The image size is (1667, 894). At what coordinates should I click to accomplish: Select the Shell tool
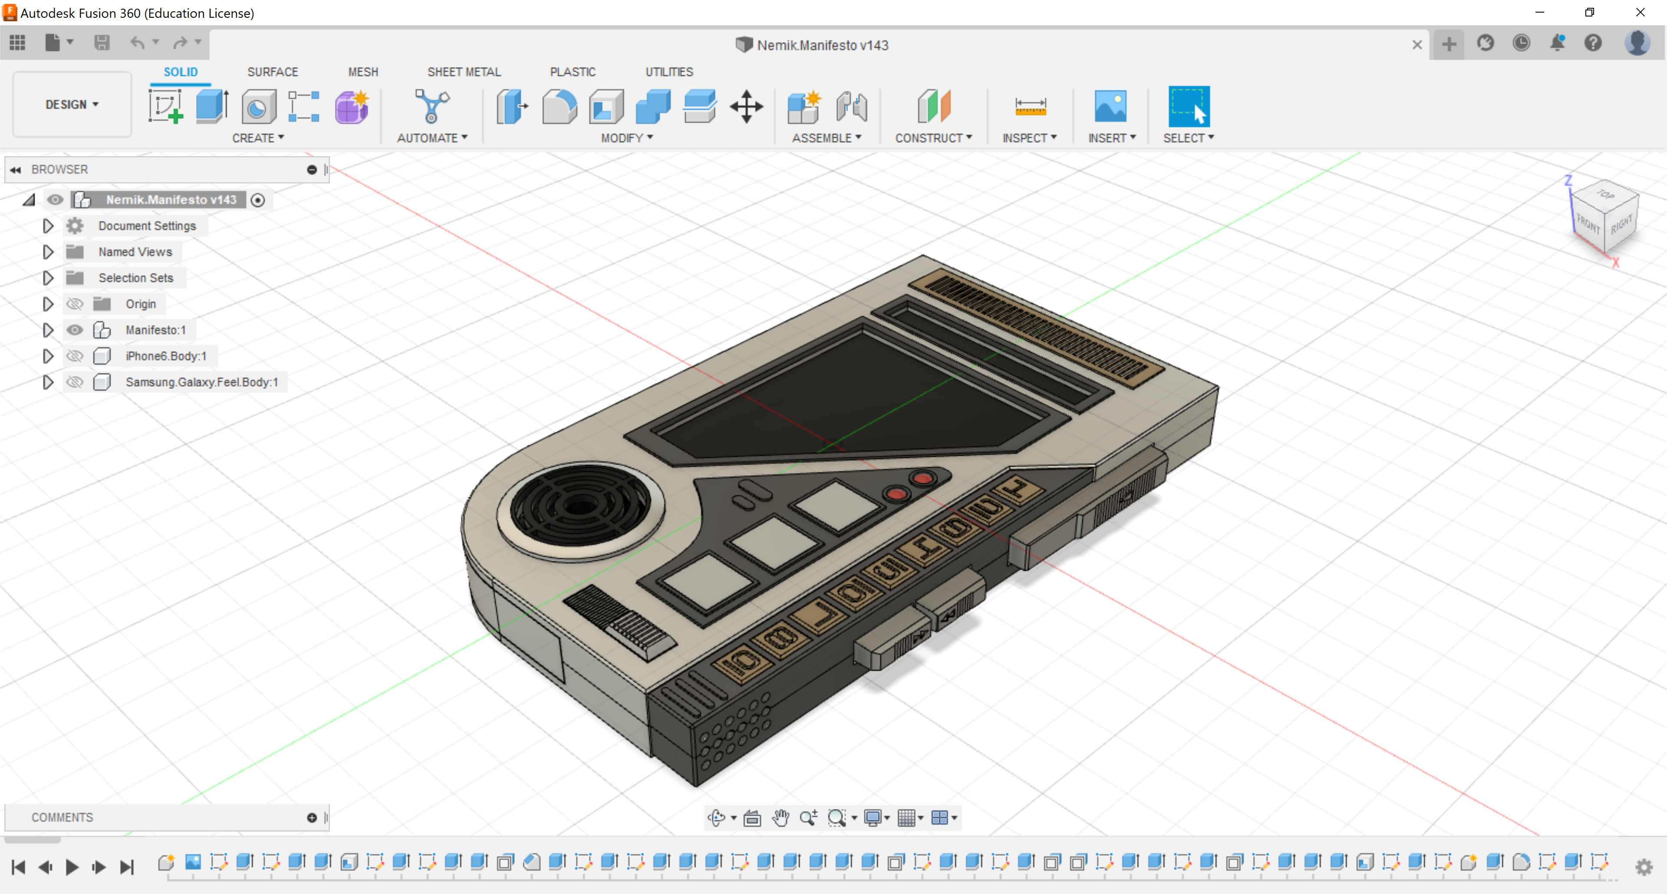[606, 107]
